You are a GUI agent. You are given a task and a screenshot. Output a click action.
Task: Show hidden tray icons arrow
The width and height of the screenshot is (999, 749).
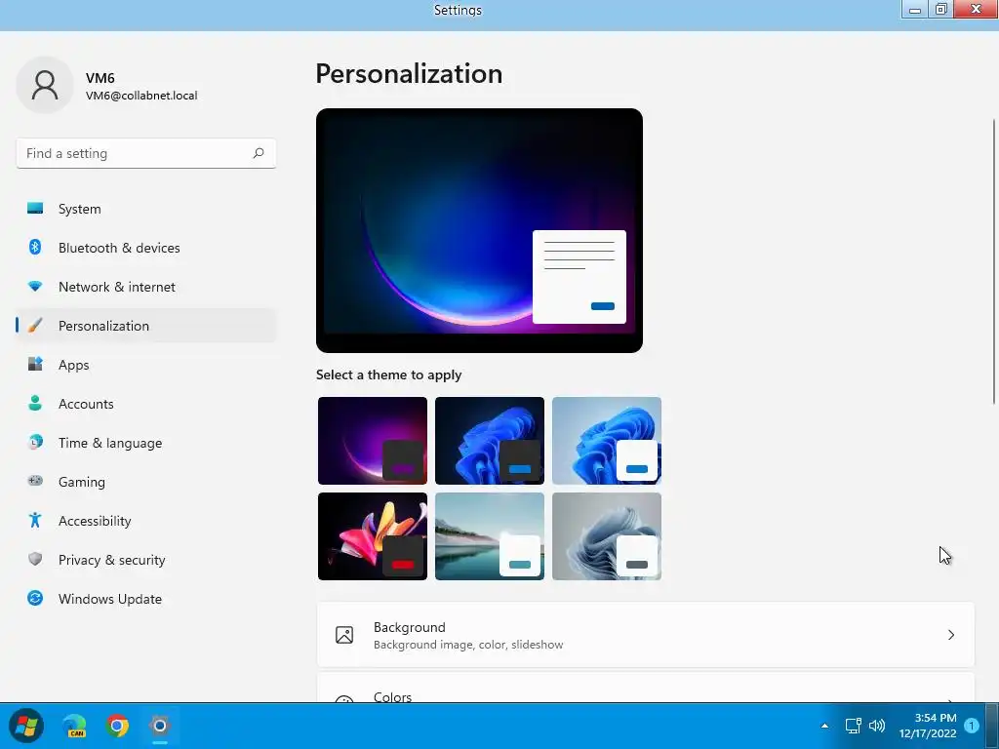click(824, 726)
